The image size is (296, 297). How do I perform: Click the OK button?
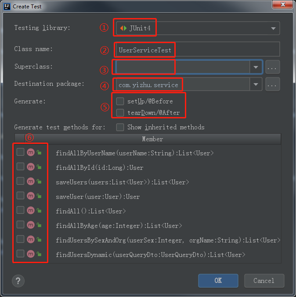218,280
